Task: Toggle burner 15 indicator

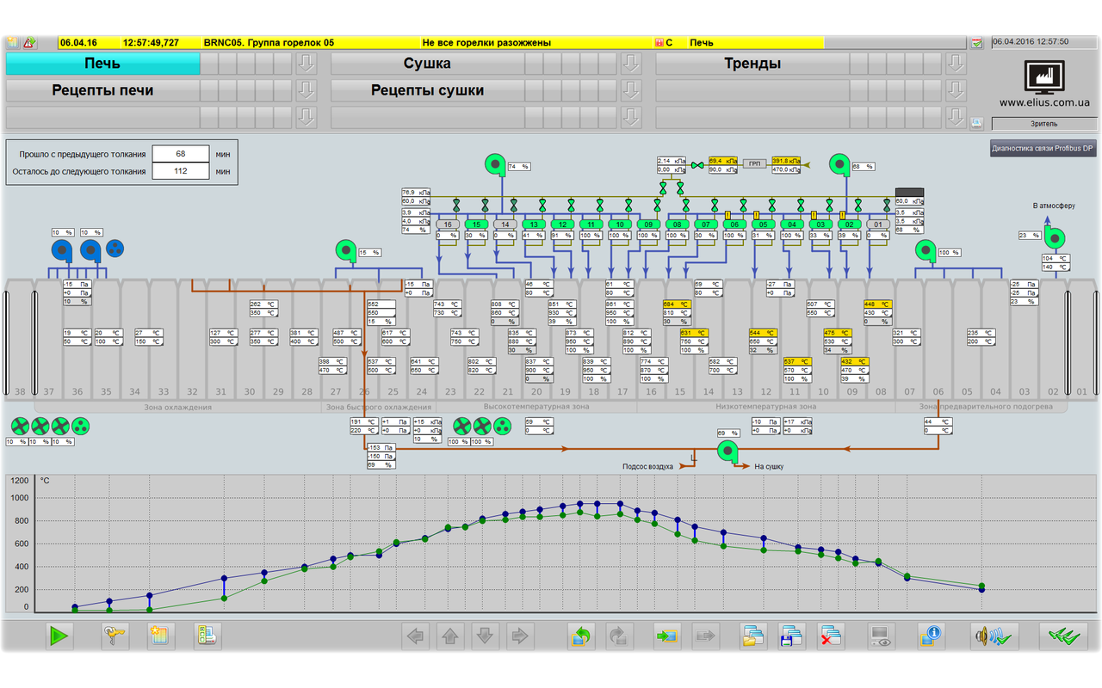Action: pyautogui.click(x=476, y=224)
